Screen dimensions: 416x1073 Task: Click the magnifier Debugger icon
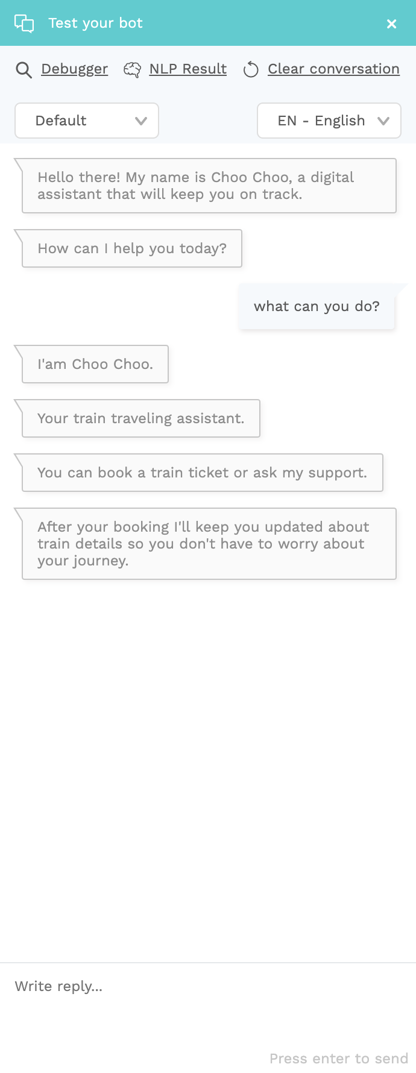(24, 70)
